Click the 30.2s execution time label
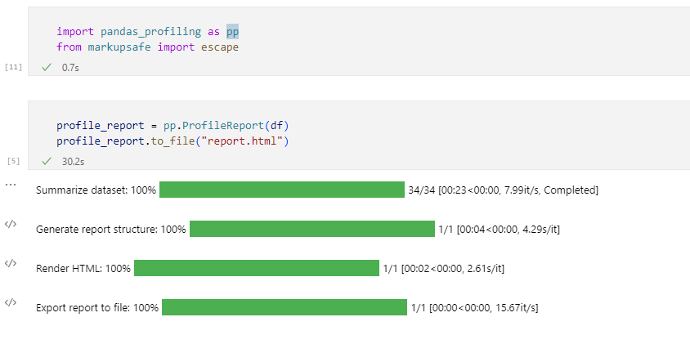The height and width of the screenshot is (344, 690). tap(74, 162)
